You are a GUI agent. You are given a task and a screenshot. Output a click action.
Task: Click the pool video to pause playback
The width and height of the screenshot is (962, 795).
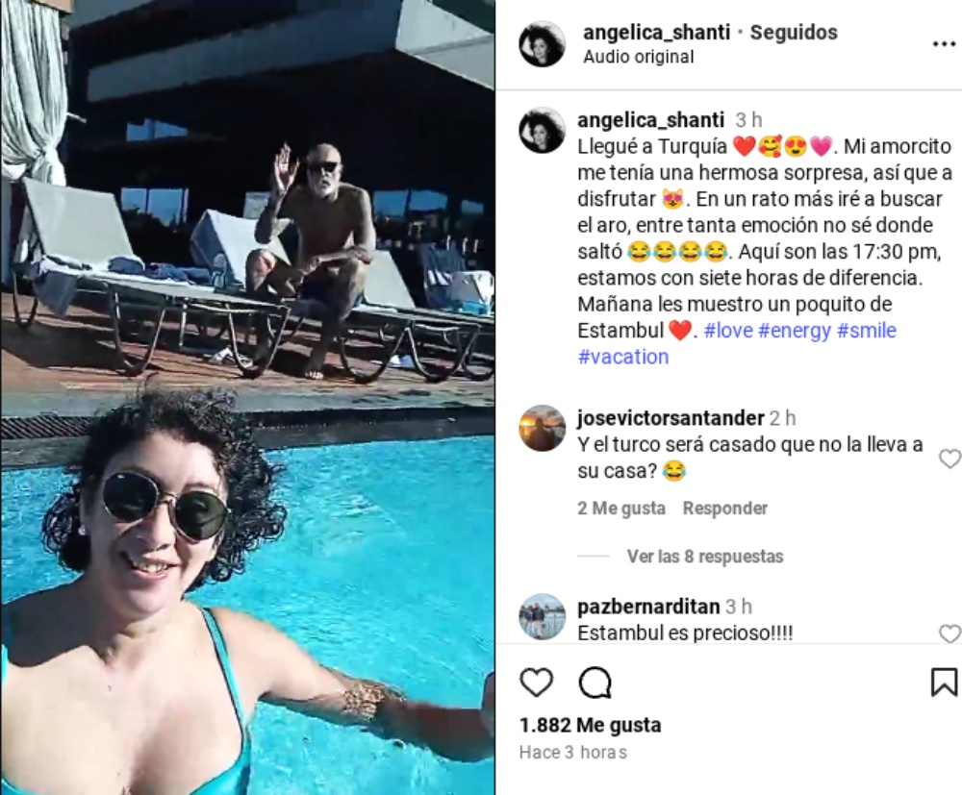[247, 397]
